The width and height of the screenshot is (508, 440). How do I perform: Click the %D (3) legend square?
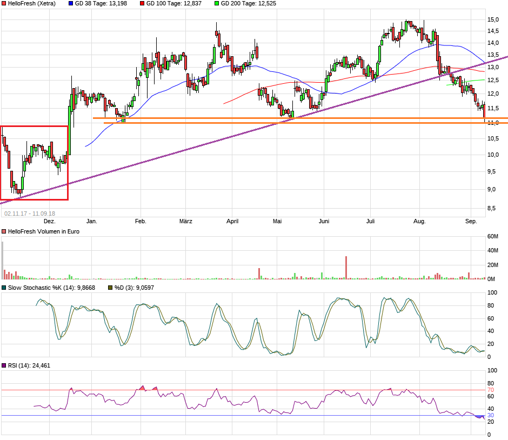(111, 288)
